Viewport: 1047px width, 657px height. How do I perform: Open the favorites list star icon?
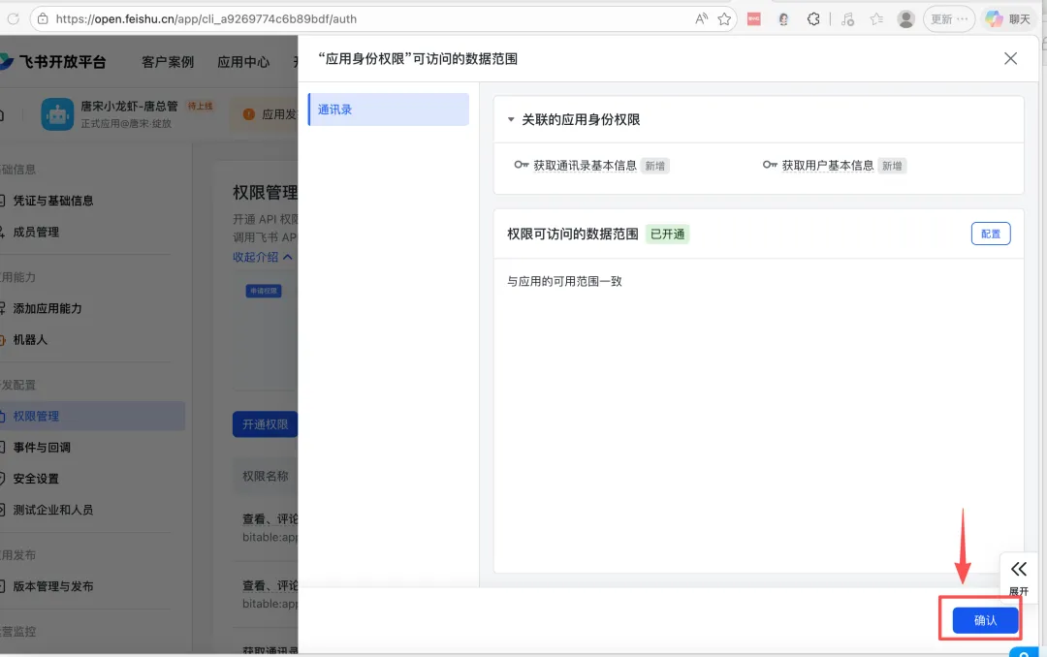point(876,18)
